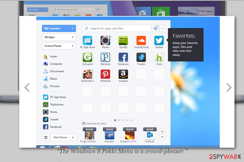Screen dimensions: 244x162
Task: Open the Groupon app tile
Action: (88, 57)
